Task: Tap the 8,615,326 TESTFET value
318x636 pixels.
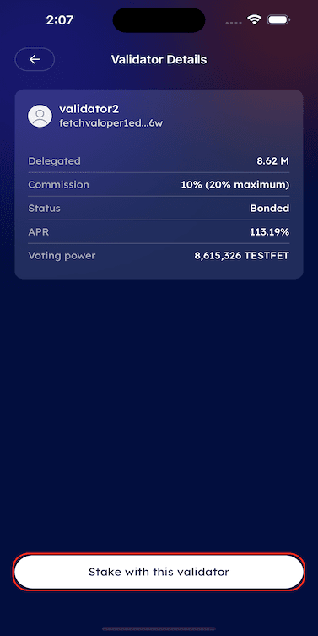Action: tap(242, 257)
